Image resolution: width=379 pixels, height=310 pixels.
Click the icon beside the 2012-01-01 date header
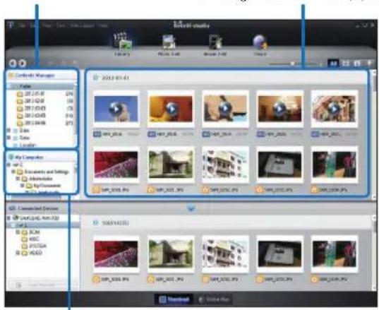click(x=96, y=78)
